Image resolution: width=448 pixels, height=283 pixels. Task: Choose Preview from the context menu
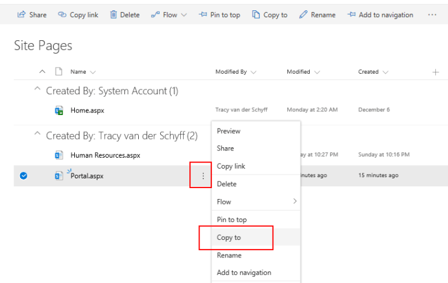(228, 131)
